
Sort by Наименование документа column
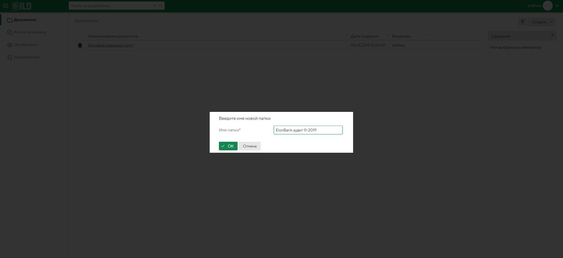(113, 36)
